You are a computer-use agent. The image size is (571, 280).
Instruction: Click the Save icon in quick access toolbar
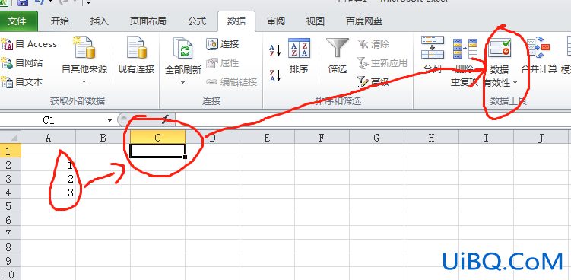pos(23,2)
